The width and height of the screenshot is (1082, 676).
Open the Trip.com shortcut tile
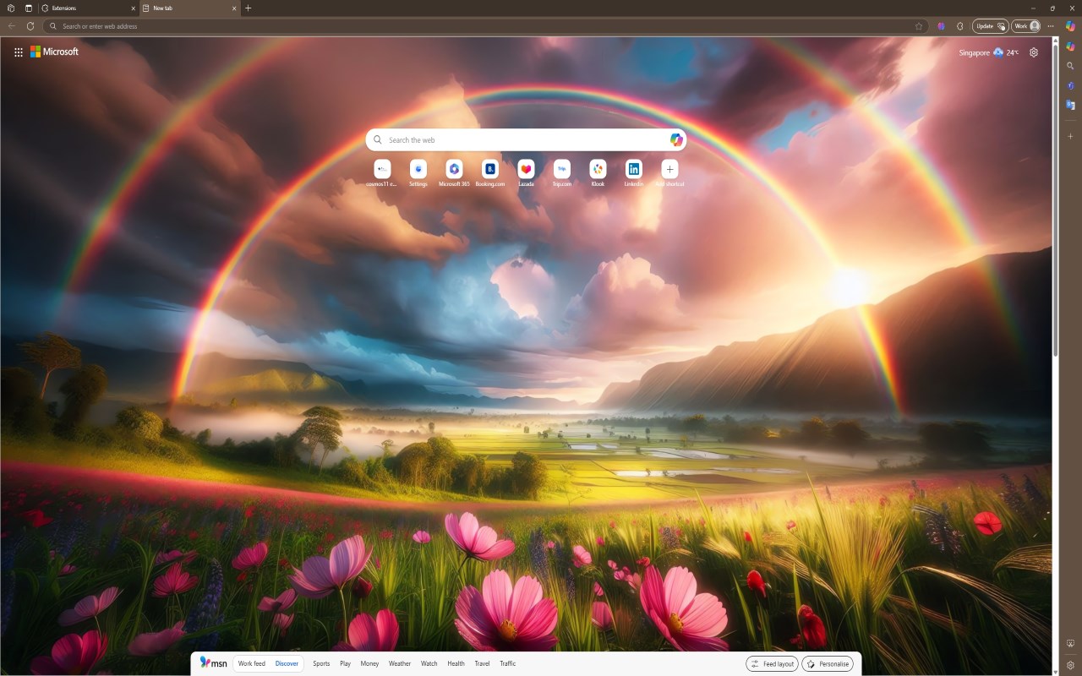click(562, 173)
